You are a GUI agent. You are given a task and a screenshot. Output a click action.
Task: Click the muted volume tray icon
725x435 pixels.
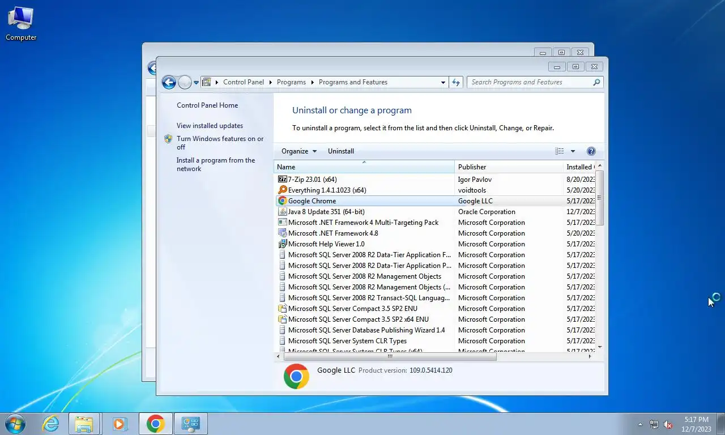(668, 424)
